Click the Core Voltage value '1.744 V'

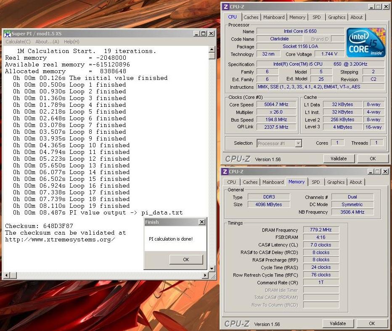tap(329, 54)
